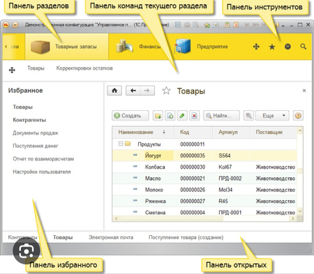Open Документы продаж favorites link
The width and height of the screenshot is (314, 274).
pos(36,133)
